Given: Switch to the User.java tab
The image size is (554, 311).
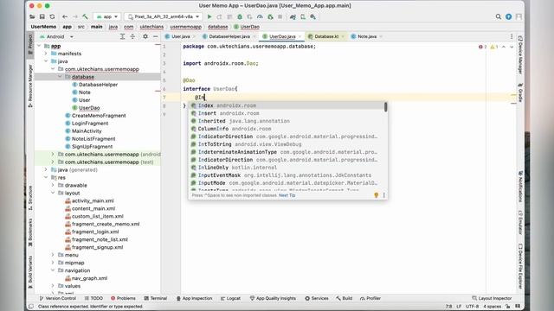Looking at the screenshot, I should 180,36.
